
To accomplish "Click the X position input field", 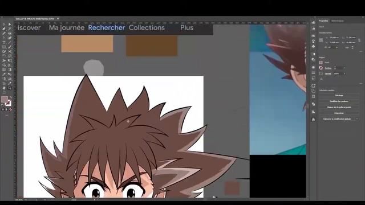I will (335, 38).
